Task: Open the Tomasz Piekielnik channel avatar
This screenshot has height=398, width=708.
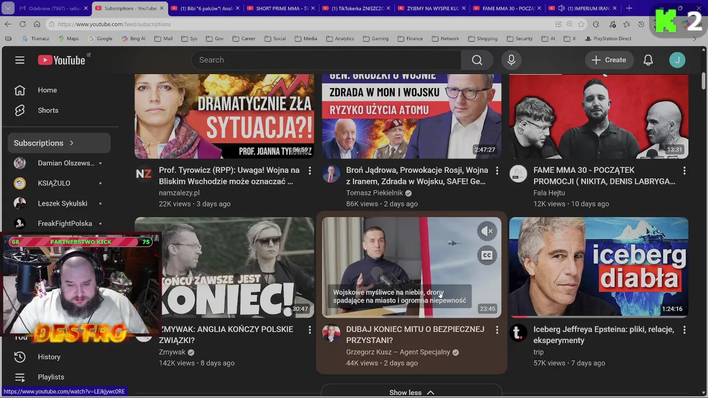Action: (x=331, y=174)
